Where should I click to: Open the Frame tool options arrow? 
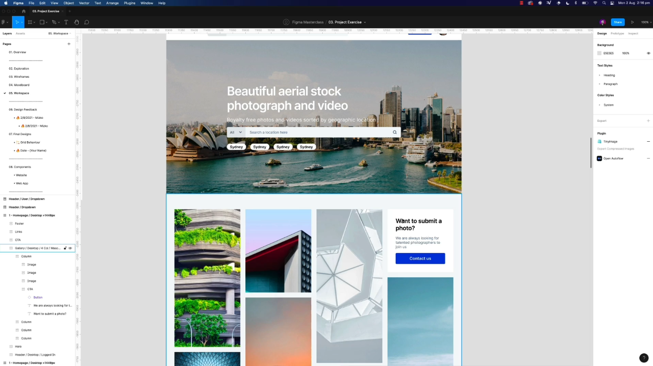coord(35,22)
